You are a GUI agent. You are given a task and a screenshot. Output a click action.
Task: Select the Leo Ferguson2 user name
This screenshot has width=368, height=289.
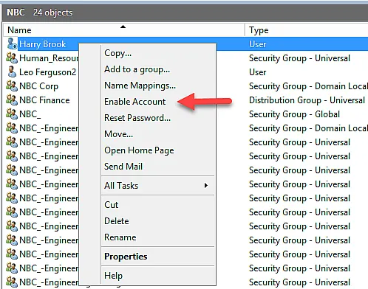(x=48, y=72)
